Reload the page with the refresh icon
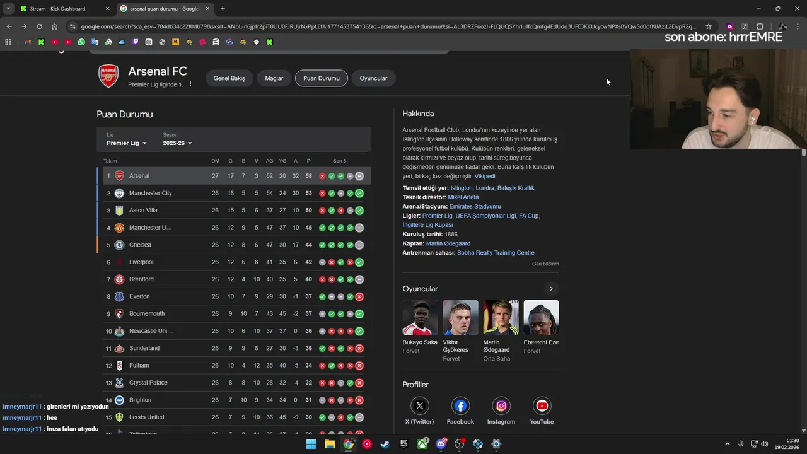 [39, 26]
